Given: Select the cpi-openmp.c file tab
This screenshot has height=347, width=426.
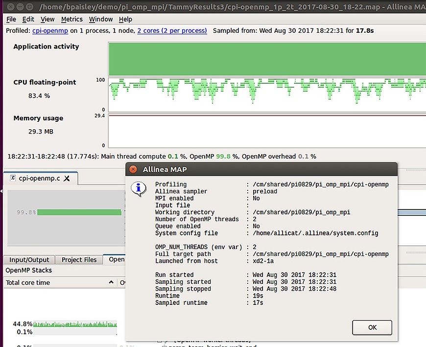Looking at the screenshot, I should point(41,178).
